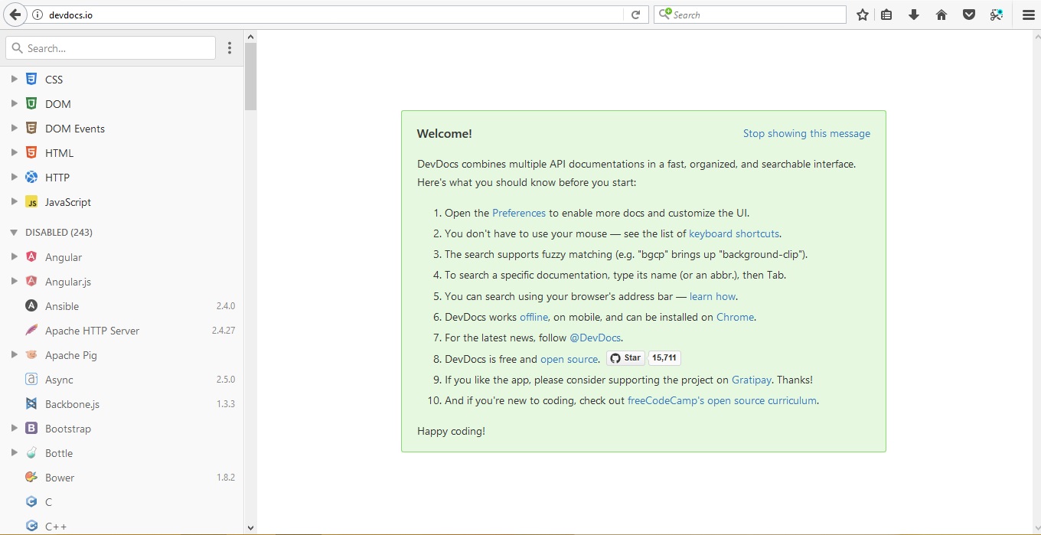Click the C language icon

pyautogui.click(x=31, y=502)
